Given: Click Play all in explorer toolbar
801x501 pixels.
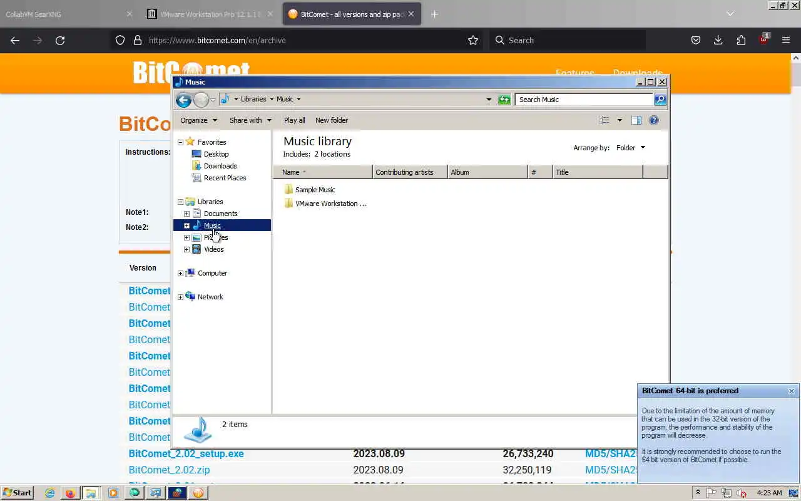Looking at the screenshot, I should coord(295,120).
